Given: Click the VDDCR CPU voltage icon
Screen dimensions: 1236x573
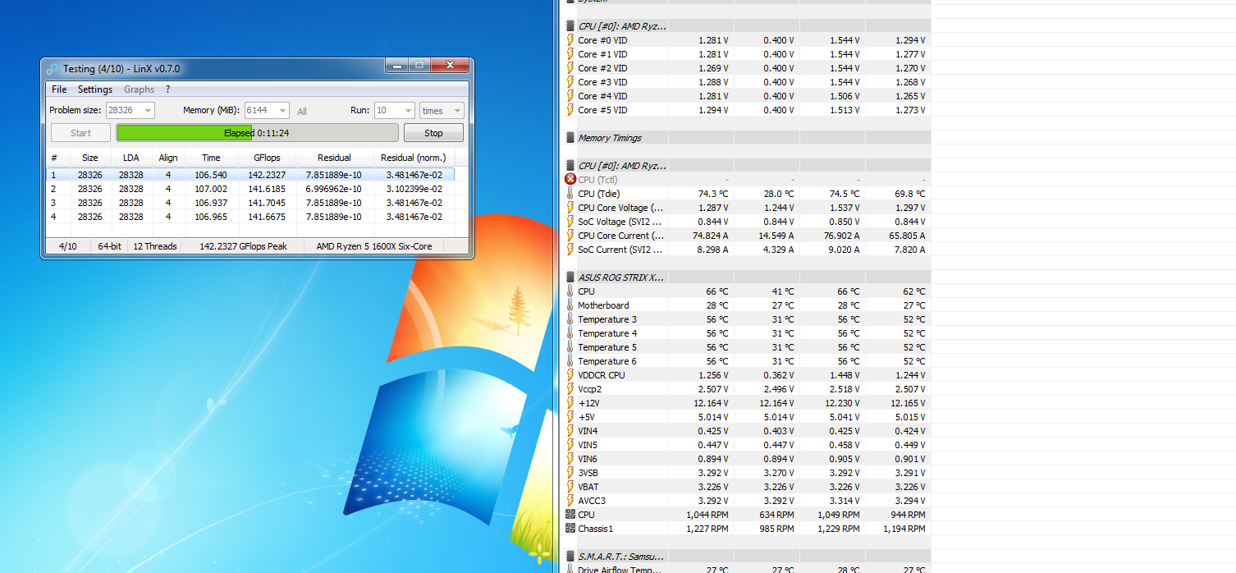Looking at the screenshot, I should pyautogui.click(x=570, y=375).
